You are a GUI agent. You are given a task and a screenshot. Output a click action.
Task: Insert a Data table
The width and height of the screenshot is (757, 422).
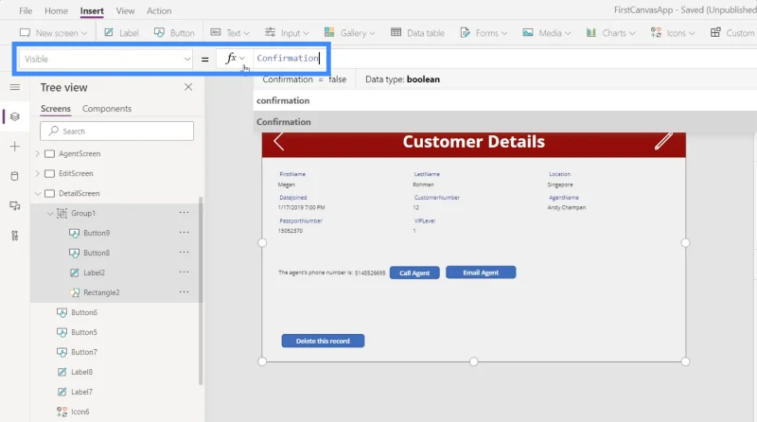pos(417,33)
